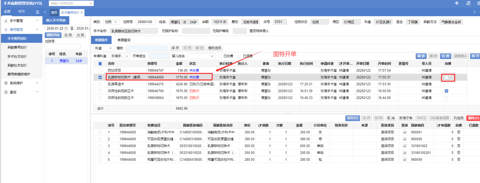Toggle 自费 checkbox for order 199940706
Screen dimensions: 480x183
coord(446,91)
